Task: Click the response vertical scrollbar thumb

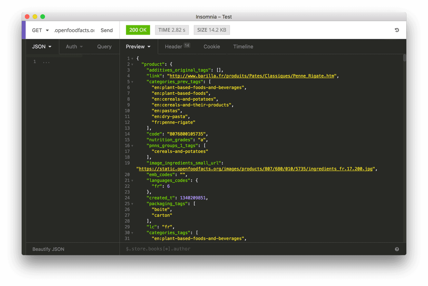Action: 404,58
